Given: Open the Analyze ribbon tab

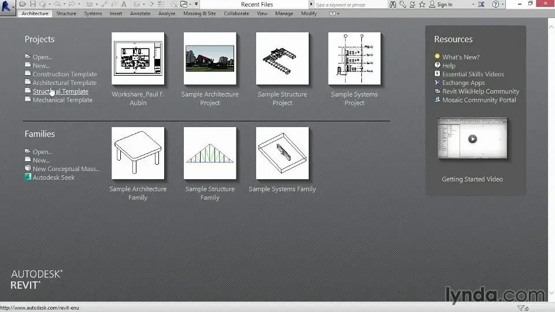Looking at the screenshot, I should click(166, 13).
